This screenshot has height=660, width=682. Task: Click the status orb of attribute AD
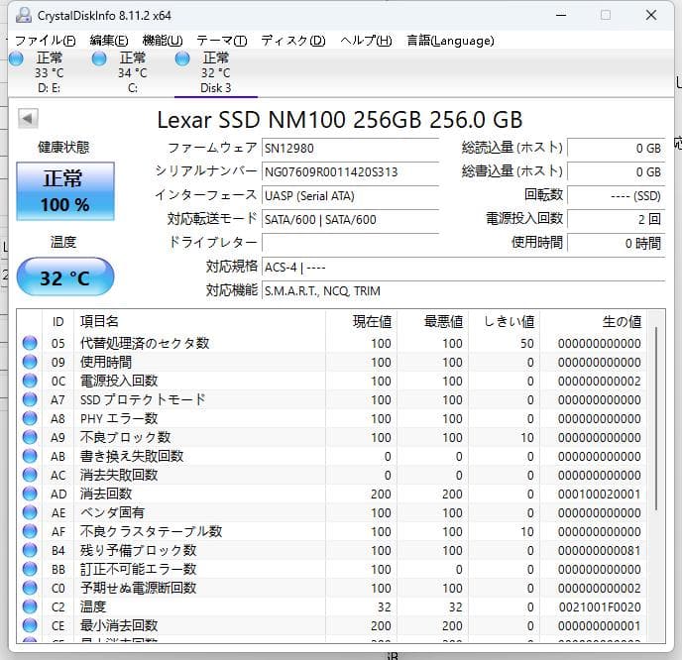pos(30,494)
